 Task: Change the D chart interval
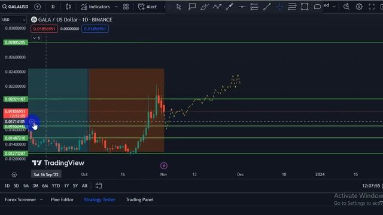[53, 7]
